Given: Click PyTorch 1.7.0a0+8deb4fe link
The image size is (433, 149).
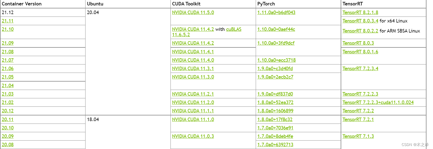Looking at the screenshot, I should click(x=275, y=136).
